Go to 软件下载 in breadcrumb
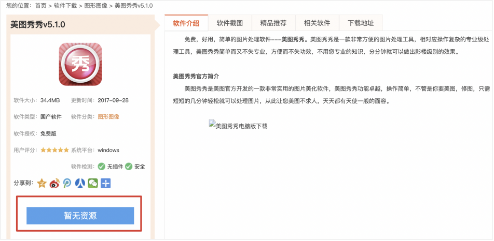The image size is (494, 241). [x=64, y=5]
